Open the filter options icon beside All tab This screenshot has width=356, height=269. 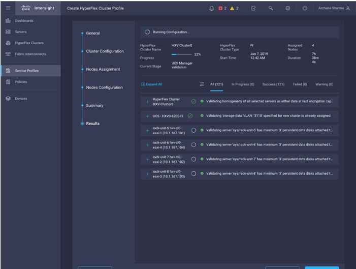202,84
